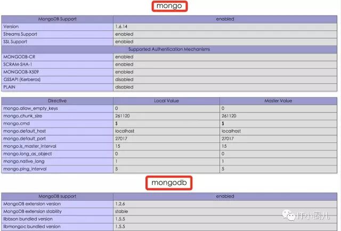Click the SSL Support label
341x231 pixels.
(15, 42)
